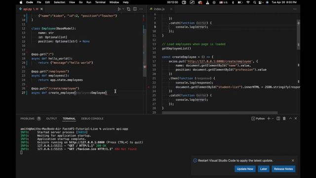Click the index.js horizontal scrollbar

point(220,113)
